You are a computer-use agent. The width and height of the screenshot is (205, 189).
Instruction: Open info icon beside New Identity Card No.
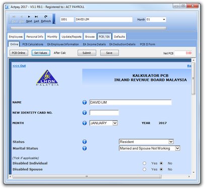[85, 113]
